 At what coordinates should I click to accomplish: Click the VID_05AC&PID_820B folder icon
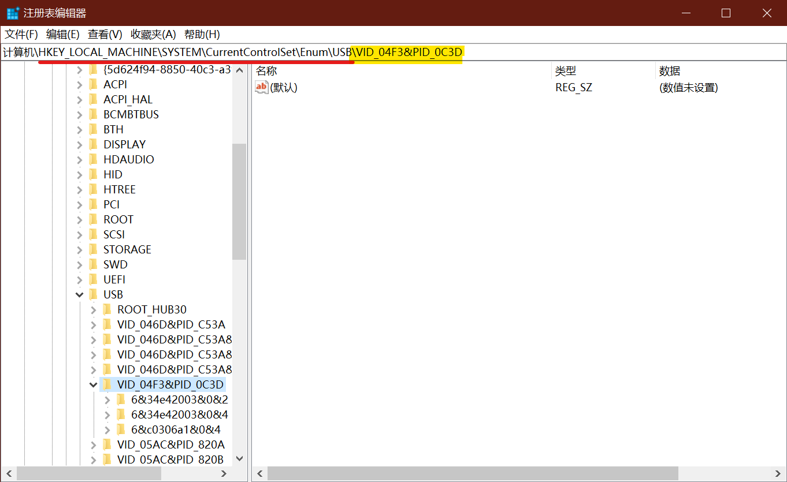pos(107,459)
